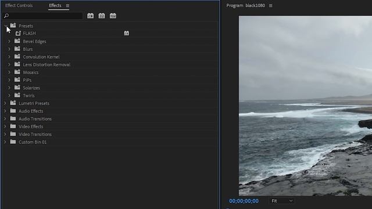This screenshot has width=372, height=209.
Task: Select the Video Effects label
Action: point(31,127)
